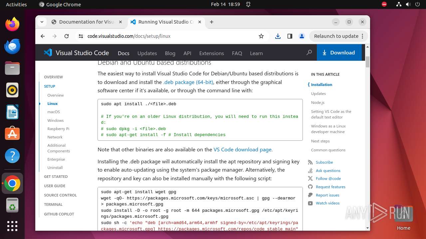
Task: Expand the GITHUB COPILOT sidebar section
Action: tap(59, 214)
